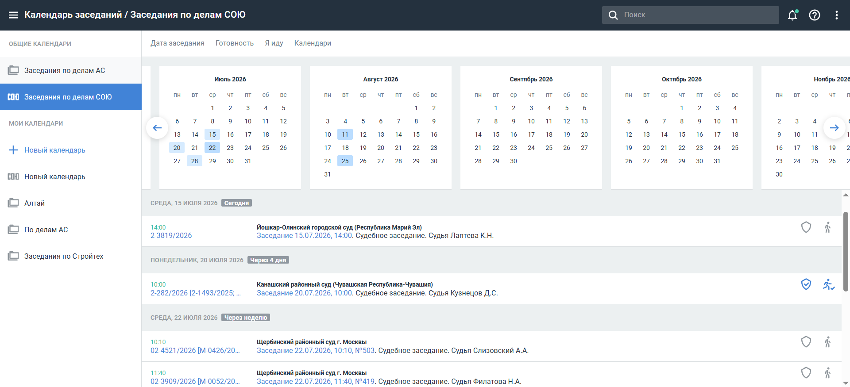Viewport: 850px width, 387px height.
Task: Select August 11 in Август 2026
Action: click(345, 134)
